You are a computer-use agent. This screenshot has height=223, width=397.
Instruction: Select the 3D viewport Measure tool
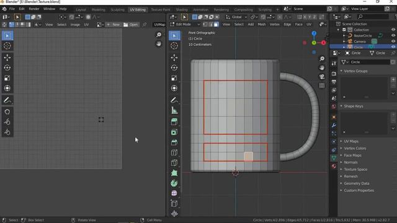(x=174, y=110)
